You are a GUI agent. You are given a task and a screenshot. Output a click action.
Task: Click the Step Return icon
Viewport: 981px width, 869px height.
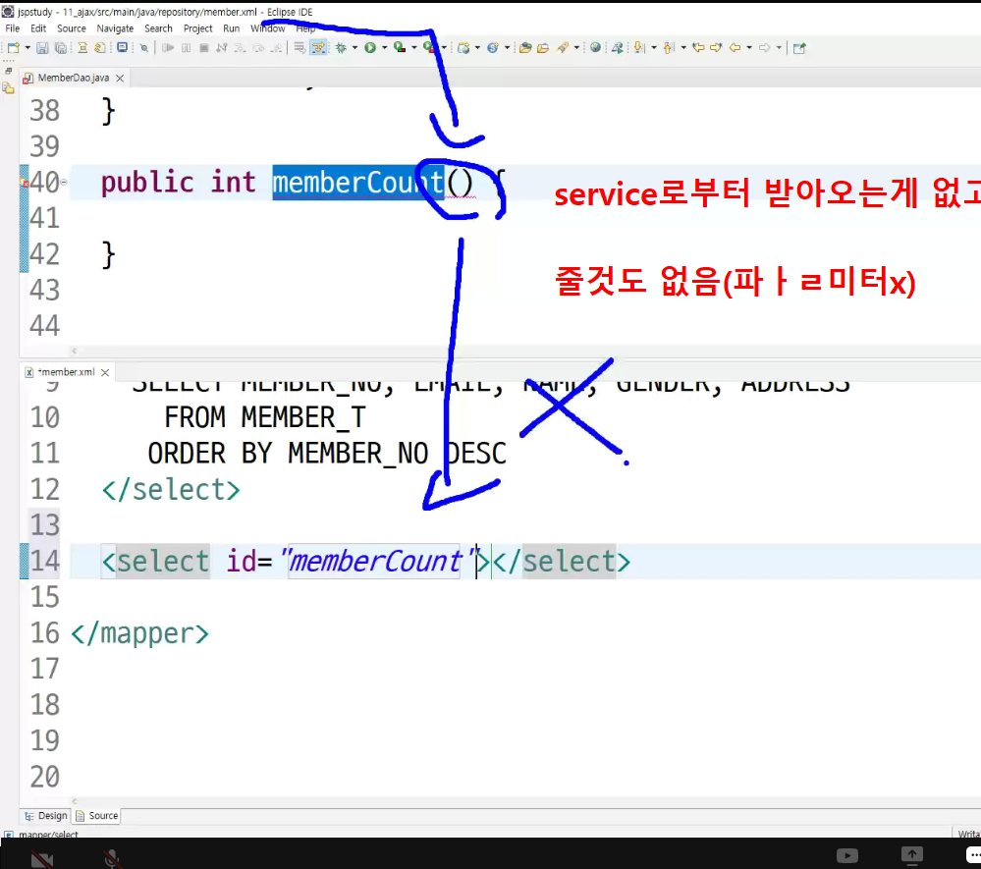click(x=276, y=47)
